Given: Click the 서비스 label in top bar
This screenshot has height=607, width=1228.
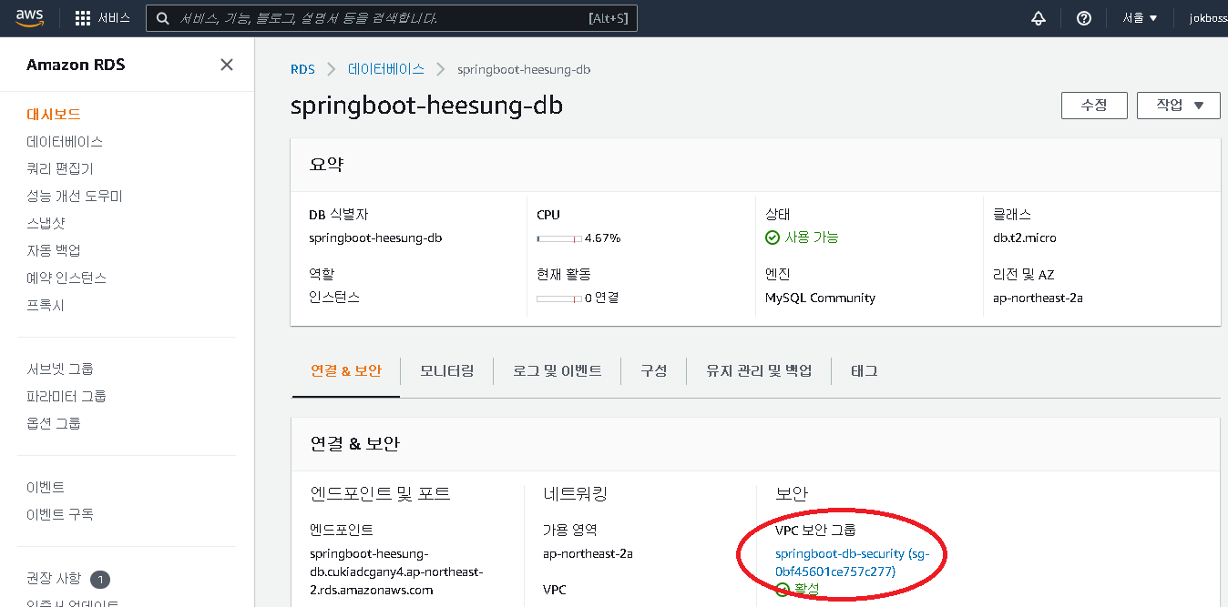Looking at the screenshot, I should [x=114, y=18].
